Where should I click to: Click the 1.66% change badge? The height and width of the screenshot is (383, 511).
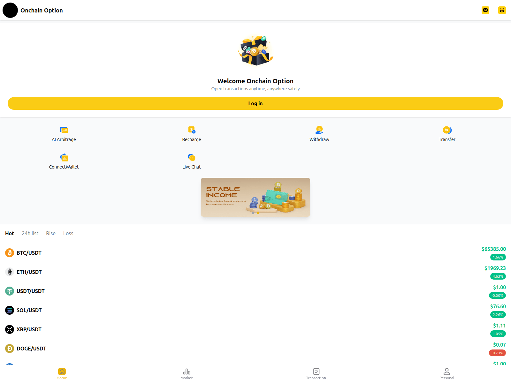(498, 257)
